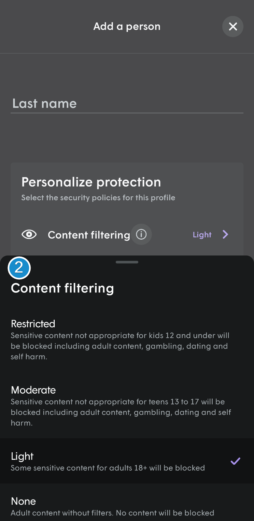
Task: Close the Add a person dialog
Action: click(233, 26)
